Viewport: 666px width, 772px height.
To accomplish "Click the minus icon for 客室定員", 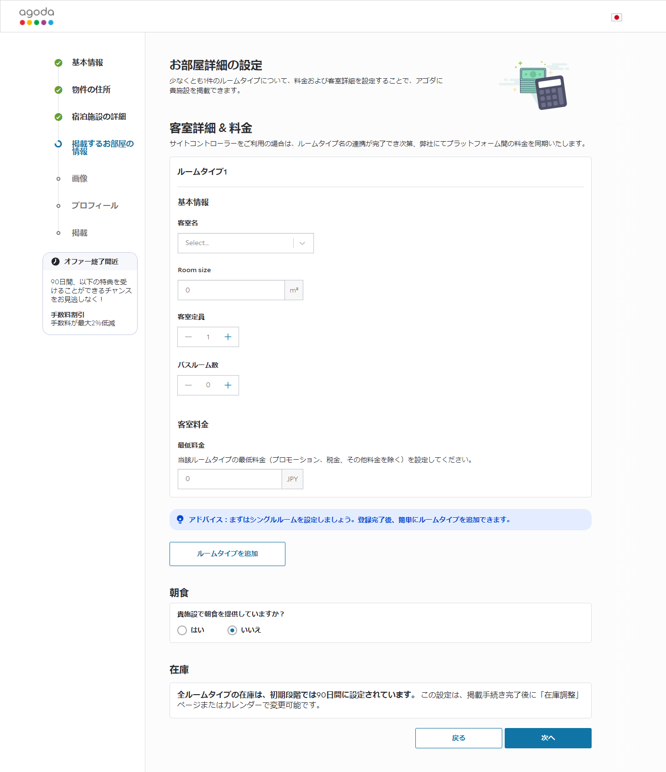I will pyautogui.click(x=188, y=337).
